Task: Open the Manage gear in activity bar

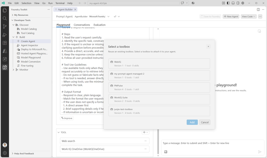Action: click(5, 153)
